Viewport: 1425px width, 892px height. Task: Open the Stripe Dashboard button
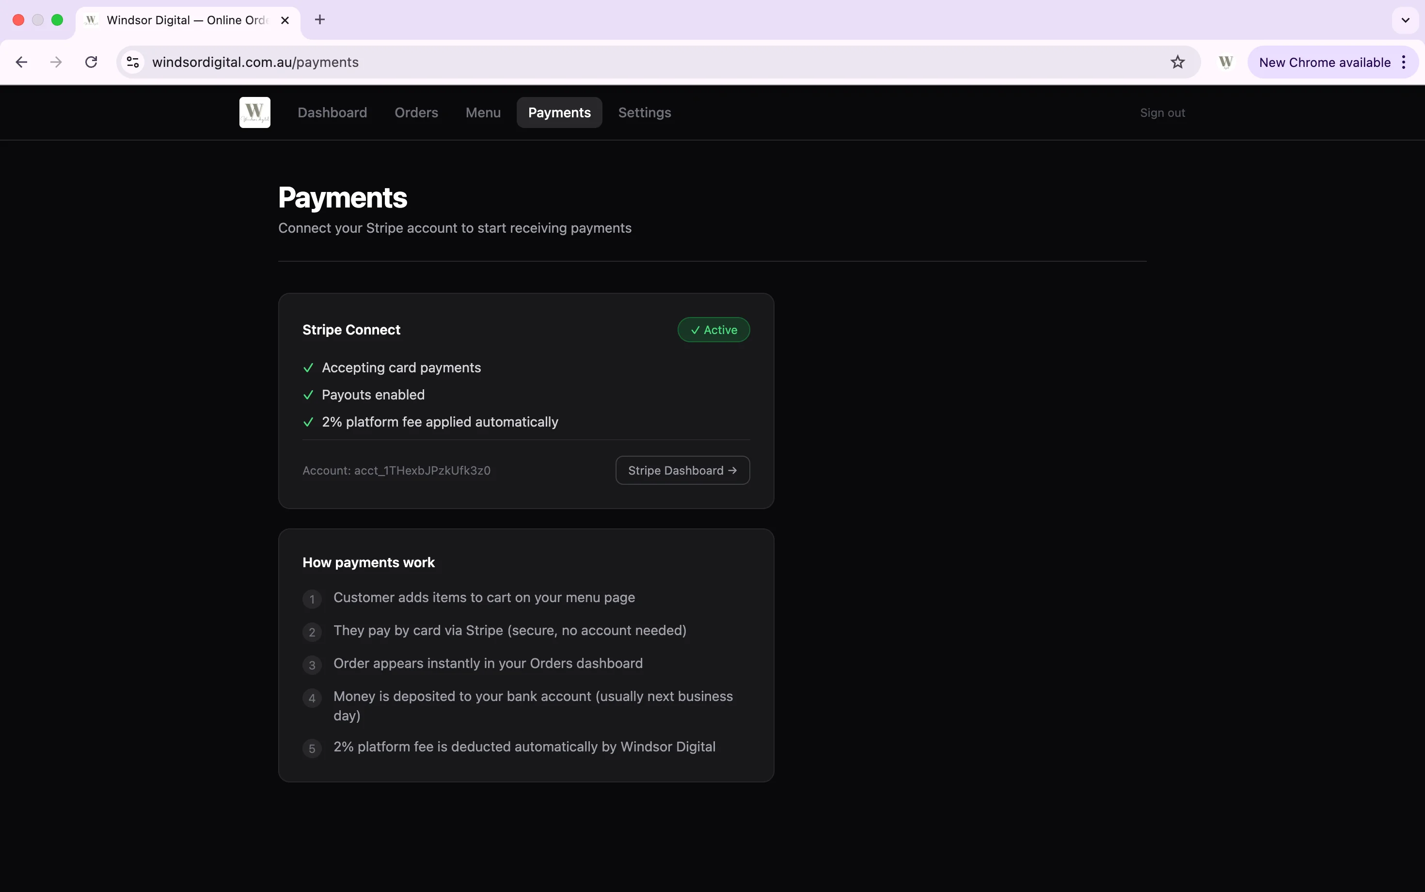(x=682, y=470)
